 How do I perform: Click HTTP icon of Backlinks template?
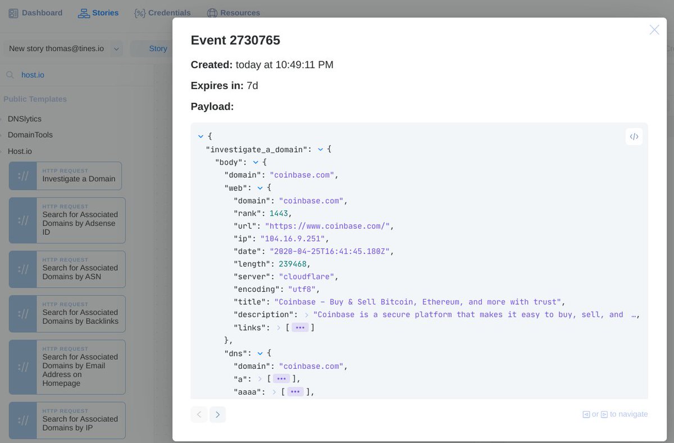[x=23, y=314]
